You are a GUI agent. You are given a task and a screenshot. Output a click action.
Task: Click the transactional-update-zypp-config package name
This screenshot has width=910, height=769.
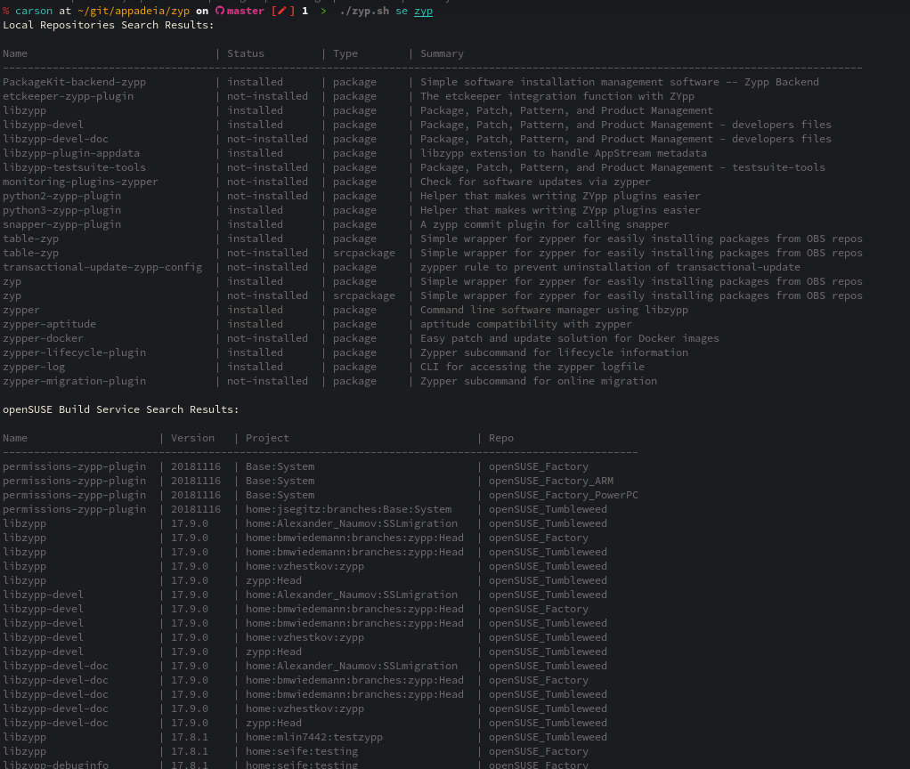[102, 267]
